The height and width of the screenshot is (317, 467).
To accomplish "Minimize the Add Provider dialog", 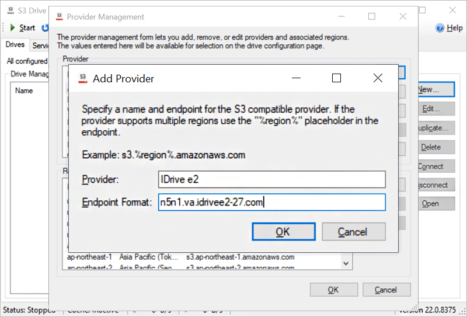I will (296, 78).
